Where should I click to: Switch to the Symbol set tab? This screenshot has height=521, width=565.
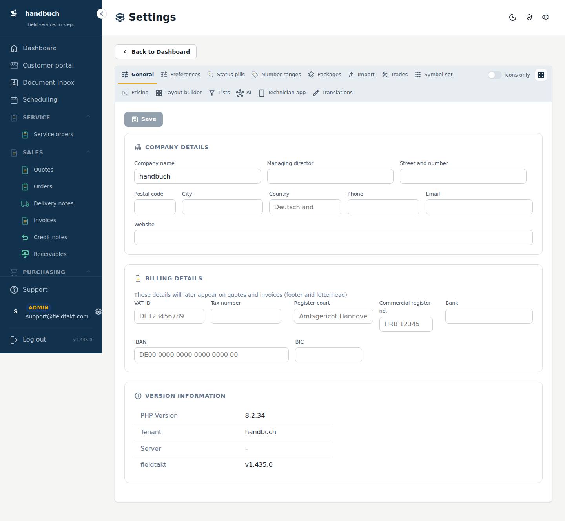[x=434, y=75]
